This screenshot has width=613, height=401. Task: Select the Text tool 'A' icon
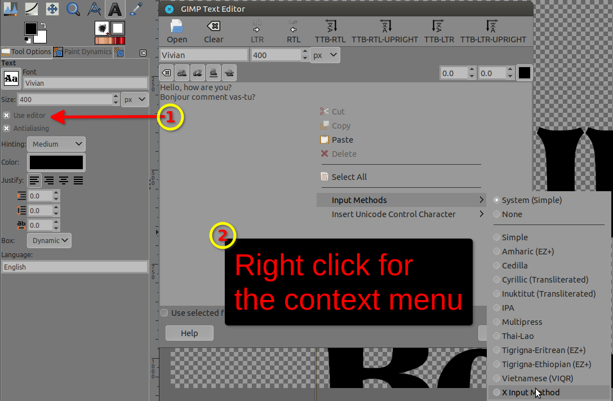[115, 10]
